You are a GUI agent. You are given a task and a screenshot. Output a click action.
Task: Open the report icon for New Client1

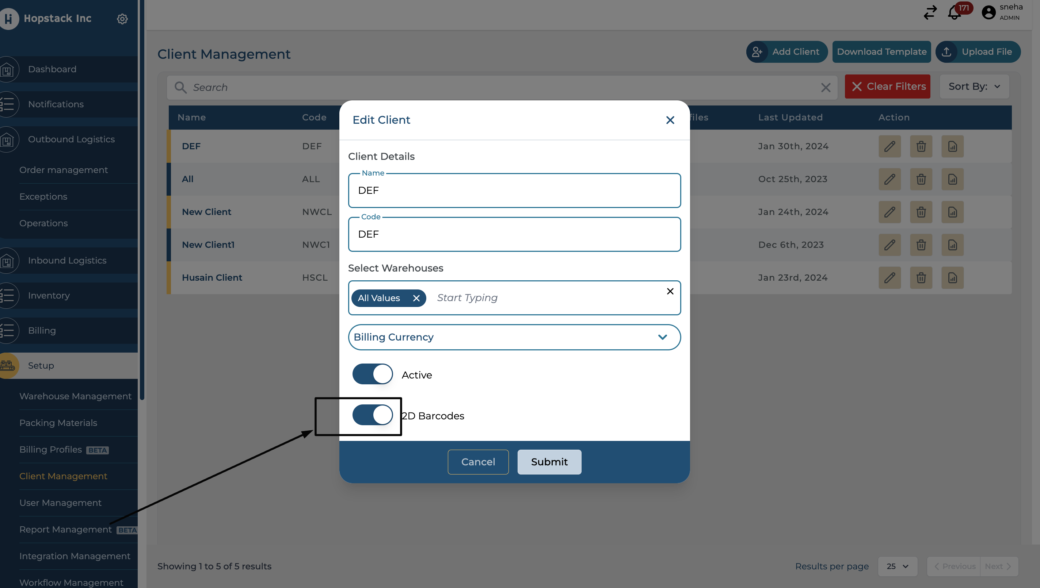953,245
